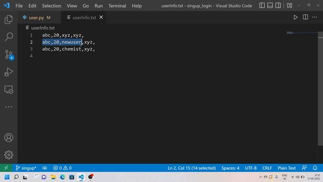Click Ln 2, Col 15 cursor position
This screenshot has height=182, width=323.
click(x=192, y=168)
